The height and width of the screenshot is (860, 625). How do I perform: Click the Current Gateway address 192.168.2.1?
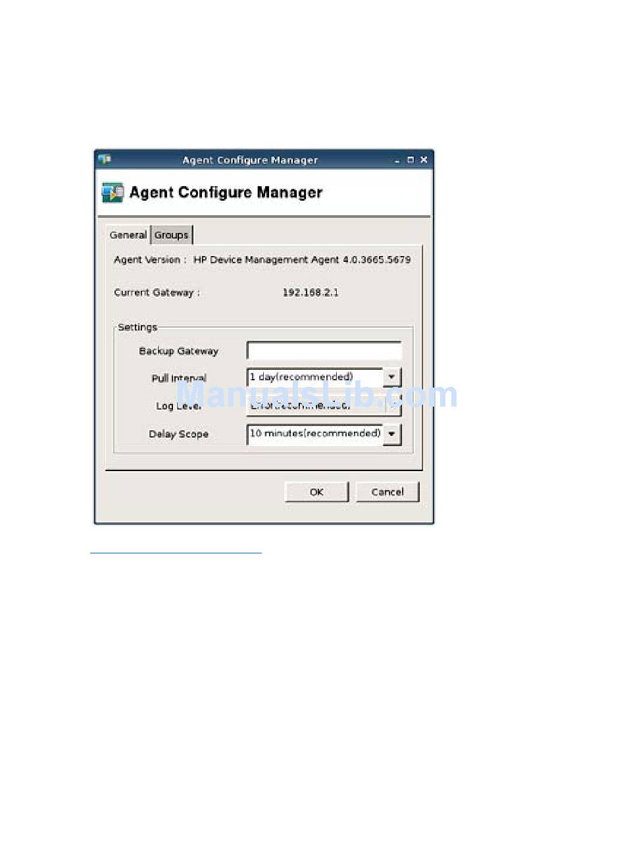311,292
